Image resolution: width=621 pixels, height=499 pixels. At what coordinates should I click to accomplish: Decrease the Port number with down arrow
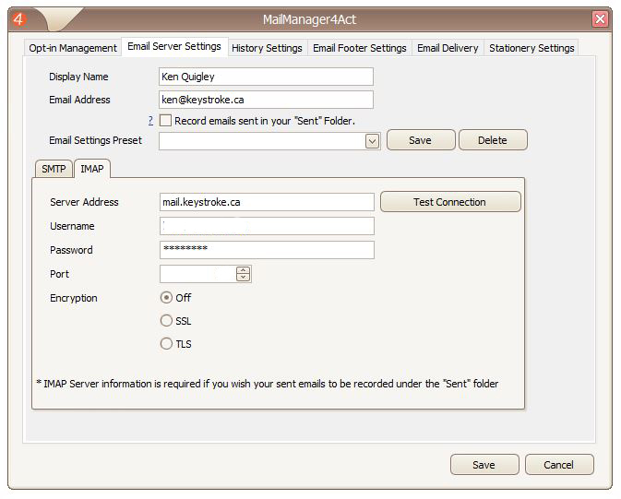[243, 278]
